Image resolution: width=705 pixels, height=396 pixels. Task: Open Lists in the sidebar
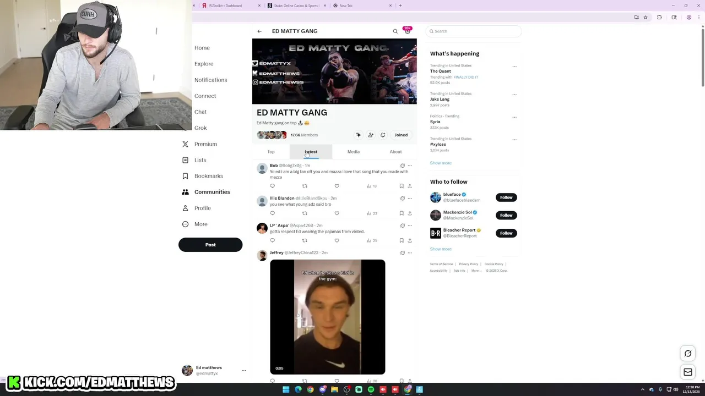(x=194, y=160)
